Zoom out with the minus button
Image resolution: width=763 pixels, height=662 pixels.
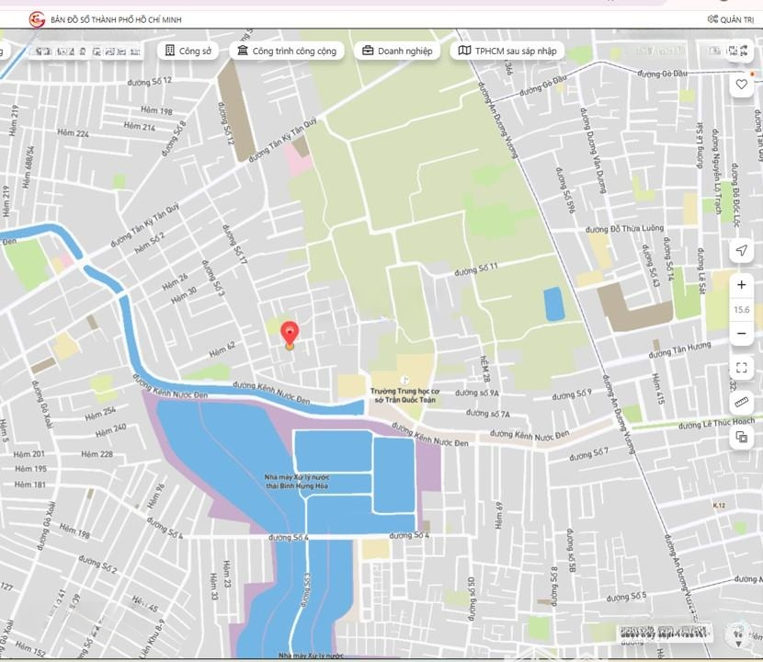click(x=741, y=333)
